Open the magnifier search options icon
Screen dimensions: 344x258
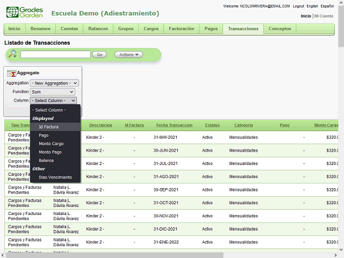pyautogui.click(x=12, y=54)
